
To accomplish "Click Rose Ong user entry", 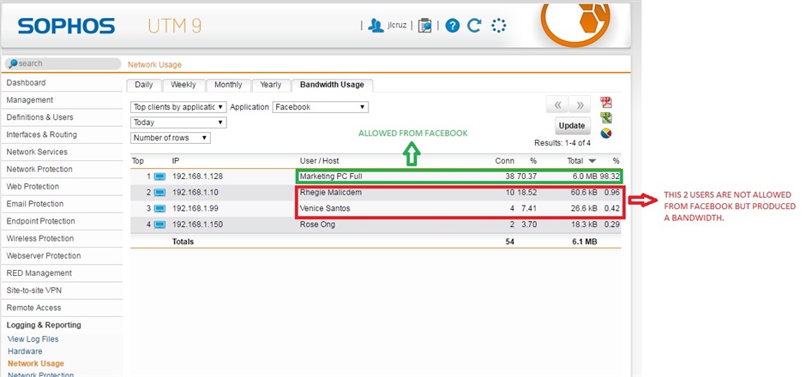I will click(317, 224).
